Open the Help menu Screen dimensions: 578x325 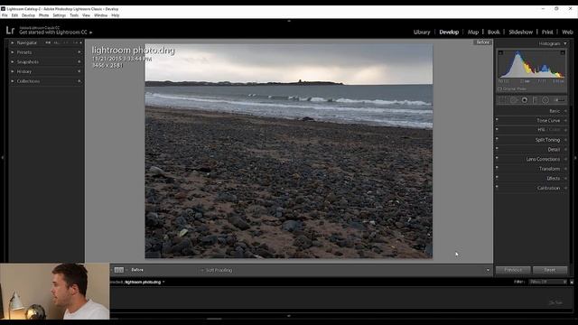click(x=116, y=15)
